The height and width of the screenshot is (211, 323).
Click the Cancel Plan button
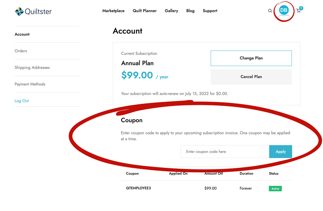point(251,77)
